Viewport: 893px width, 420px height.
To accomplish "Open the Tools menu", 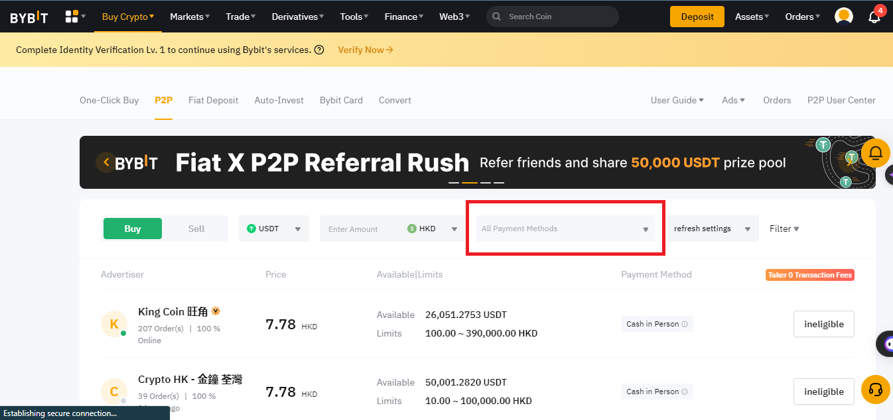I will [x=355, y=17].
